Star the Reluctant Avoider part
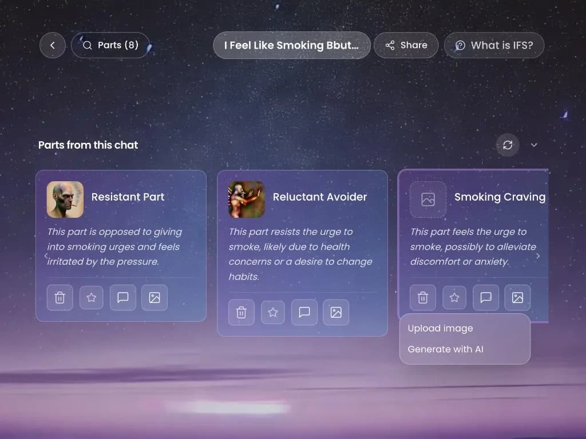The height and width of the screenshot is (439, 586). click(x=272, y=312)
